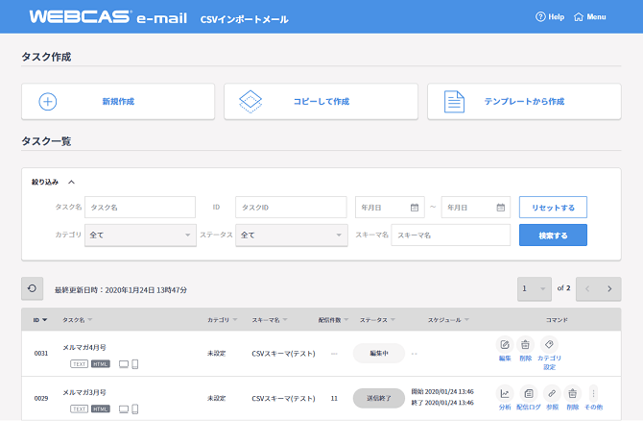The height and width of the screenshot is (421, 643).
Task: Open the Help menu
Action: (x=549, y=17)
